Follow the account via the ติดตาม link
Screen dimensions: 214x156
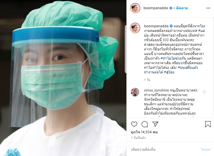182,8
